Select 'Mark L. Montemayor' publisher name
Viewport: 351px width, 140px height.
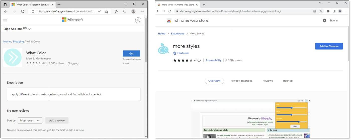pyautogui.click(x=39, y=59)
